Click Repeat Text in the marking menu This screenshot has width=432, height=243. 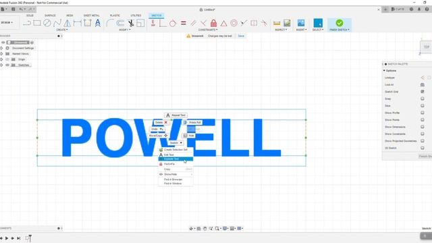click(175, 115)
